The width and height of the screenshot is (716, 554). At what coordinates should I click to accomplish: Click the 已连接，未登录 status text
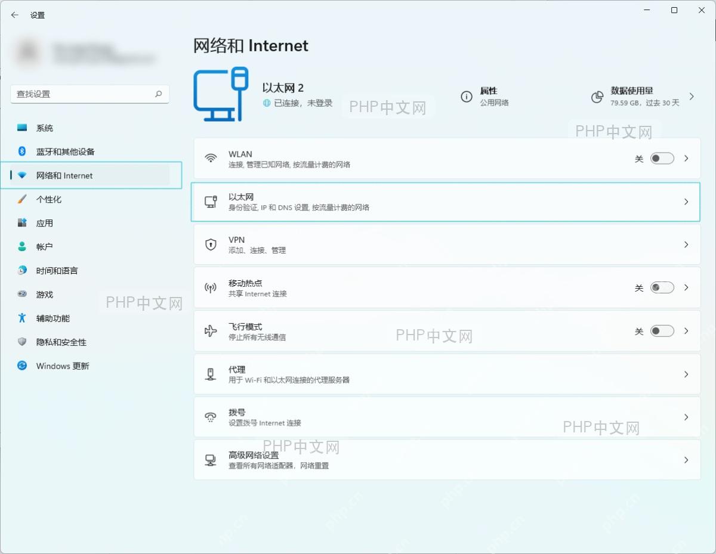coord(303,103)
